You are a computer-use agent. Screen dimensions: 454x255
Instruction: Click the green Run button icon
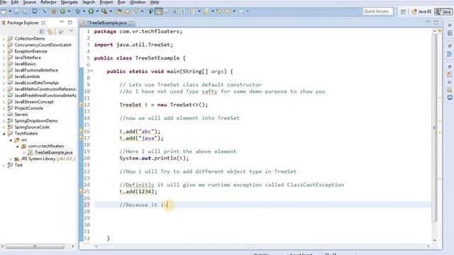(91, 11)
